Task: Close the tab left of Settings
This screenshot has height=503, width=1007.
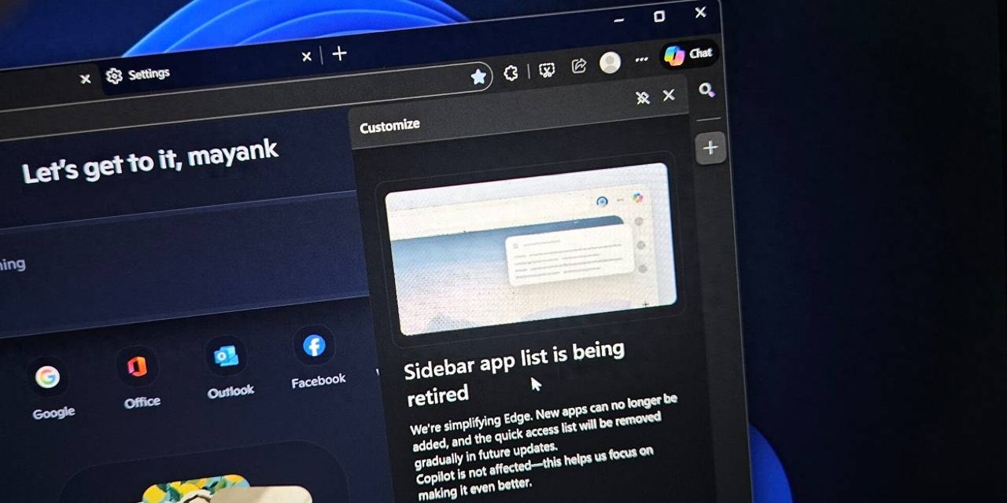Action: [85, 79]
